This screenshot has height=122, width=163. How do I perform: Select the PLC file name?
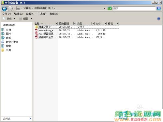[x=48, y=34]
